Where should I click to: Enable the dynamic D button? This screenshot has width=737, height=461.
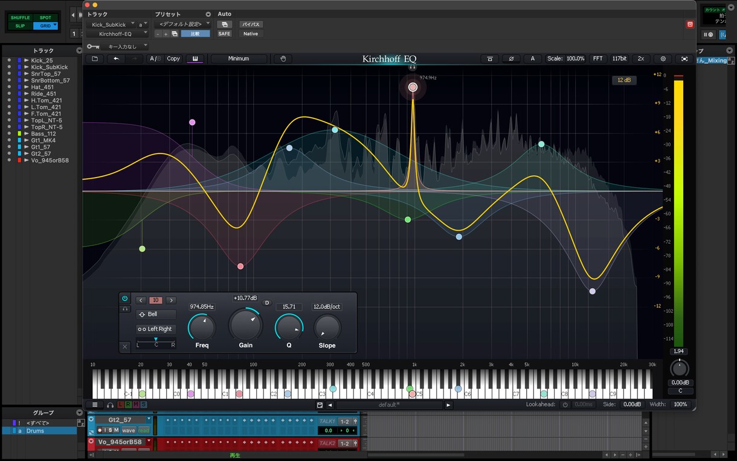(x=267, y=303)
